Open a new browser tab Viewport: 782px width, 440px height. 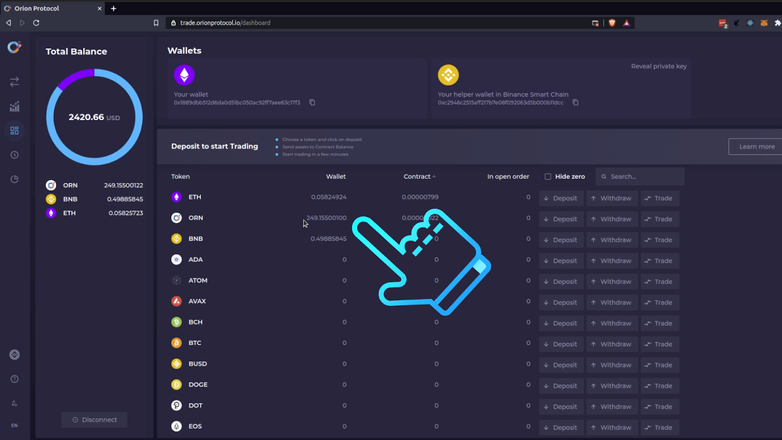[113, 8]
